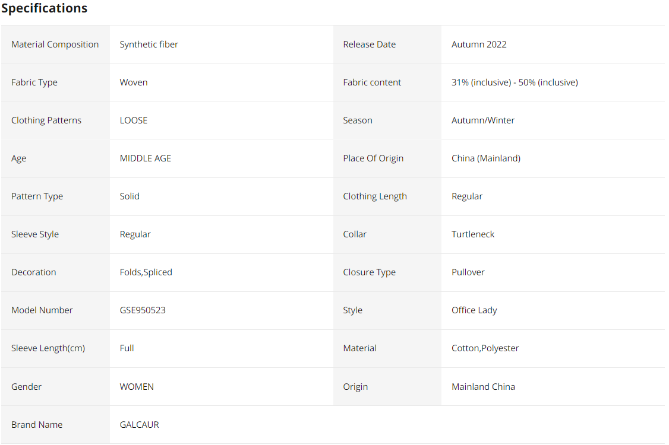Screen dimensions: 669x445
Task: Click the Release Date label
Action: click(369, 44)
